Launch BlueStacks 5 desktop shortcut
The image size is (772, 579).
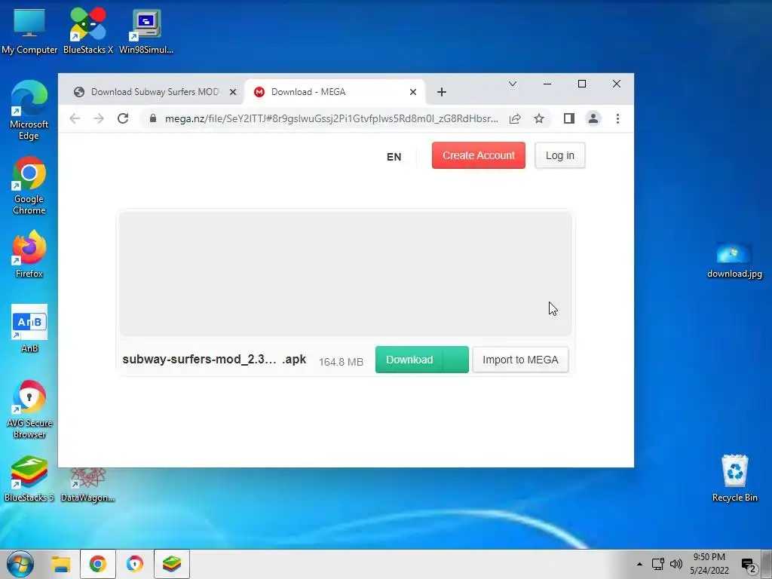point(29,479)
